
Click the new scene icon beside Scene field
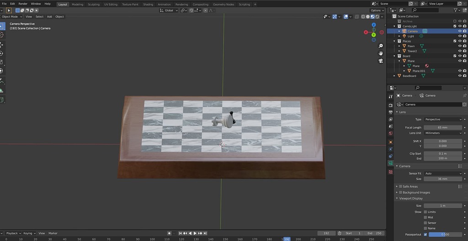[x=411, y=4]
